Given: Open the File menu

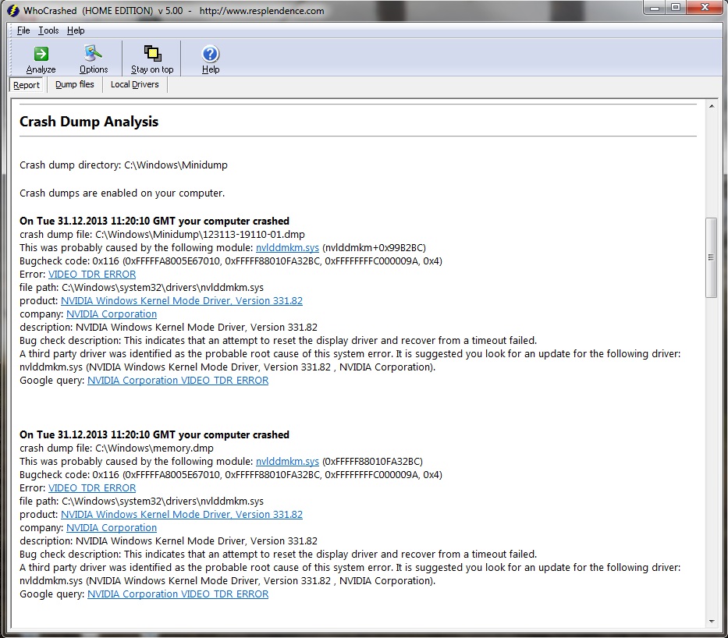Looking at the screenshot, I should (23, 30).
